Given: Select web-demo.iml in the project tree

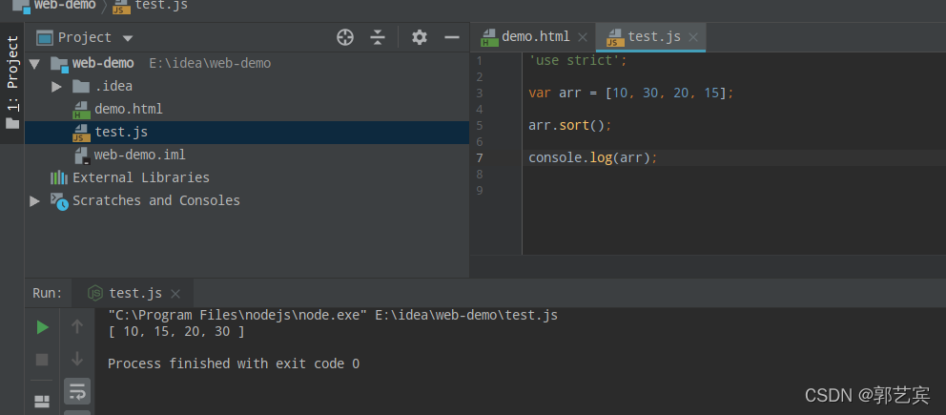Looking at the screenshot, I should (140, 155).
